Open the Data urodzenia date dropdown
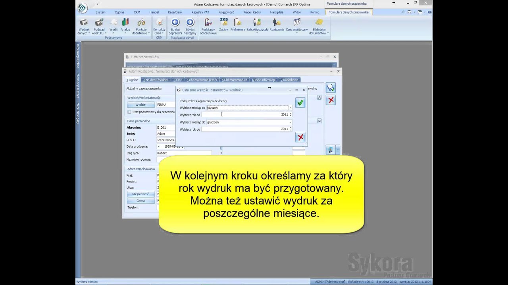 coord(159,146)
